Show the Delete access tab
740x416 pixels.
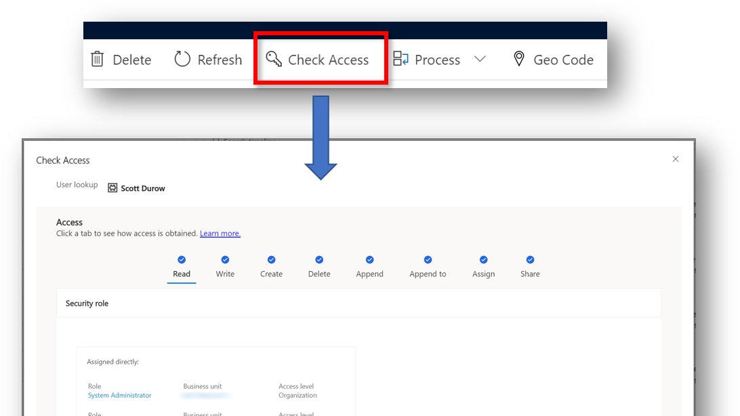click(x=319, y=274)
